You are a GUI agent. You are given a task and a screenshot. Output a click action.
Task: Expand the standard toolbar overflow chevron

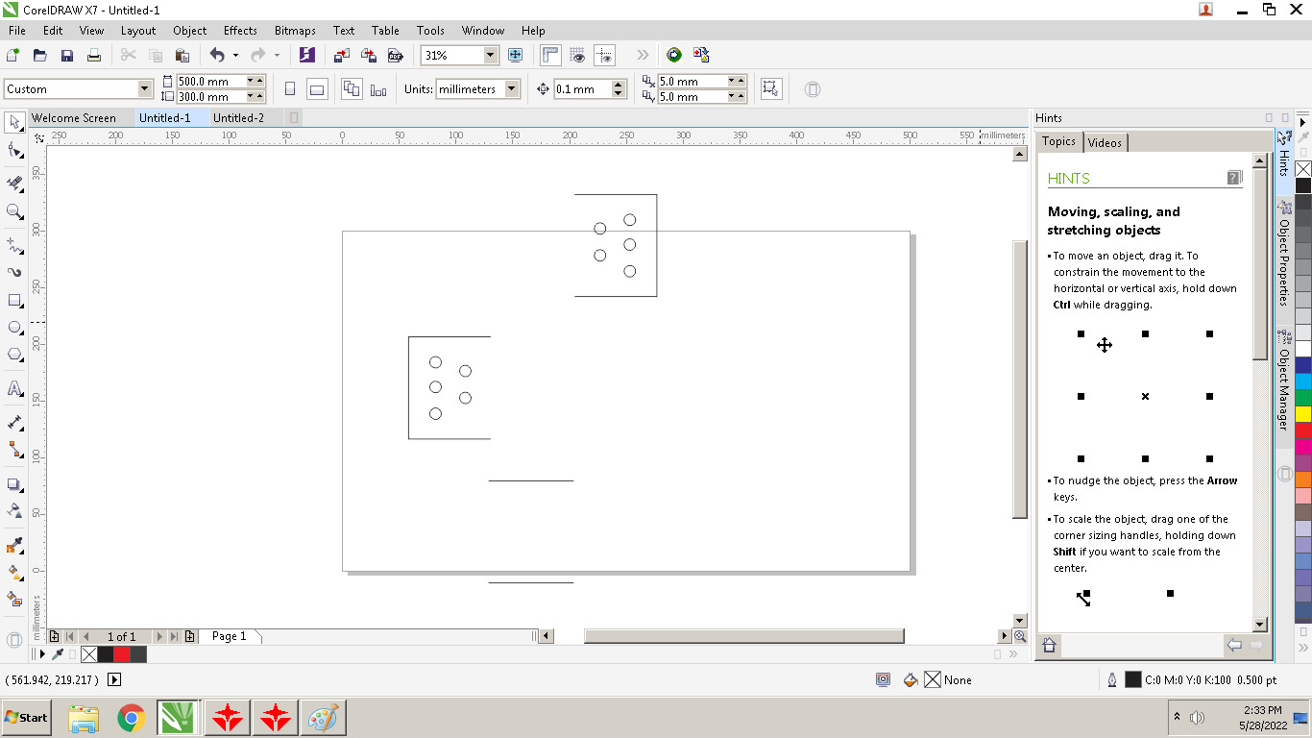(x=643, y=56)
